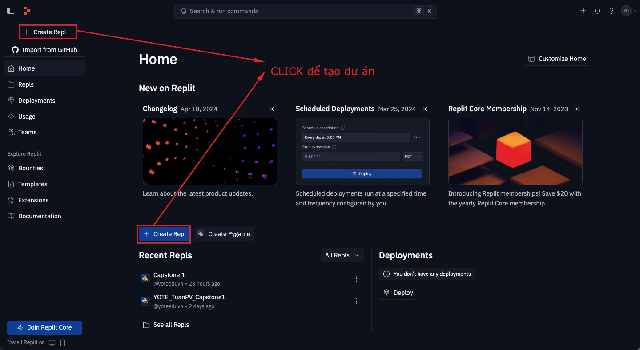Click Import from GitHub button
640x350 pixels.
tap(44, 50)
